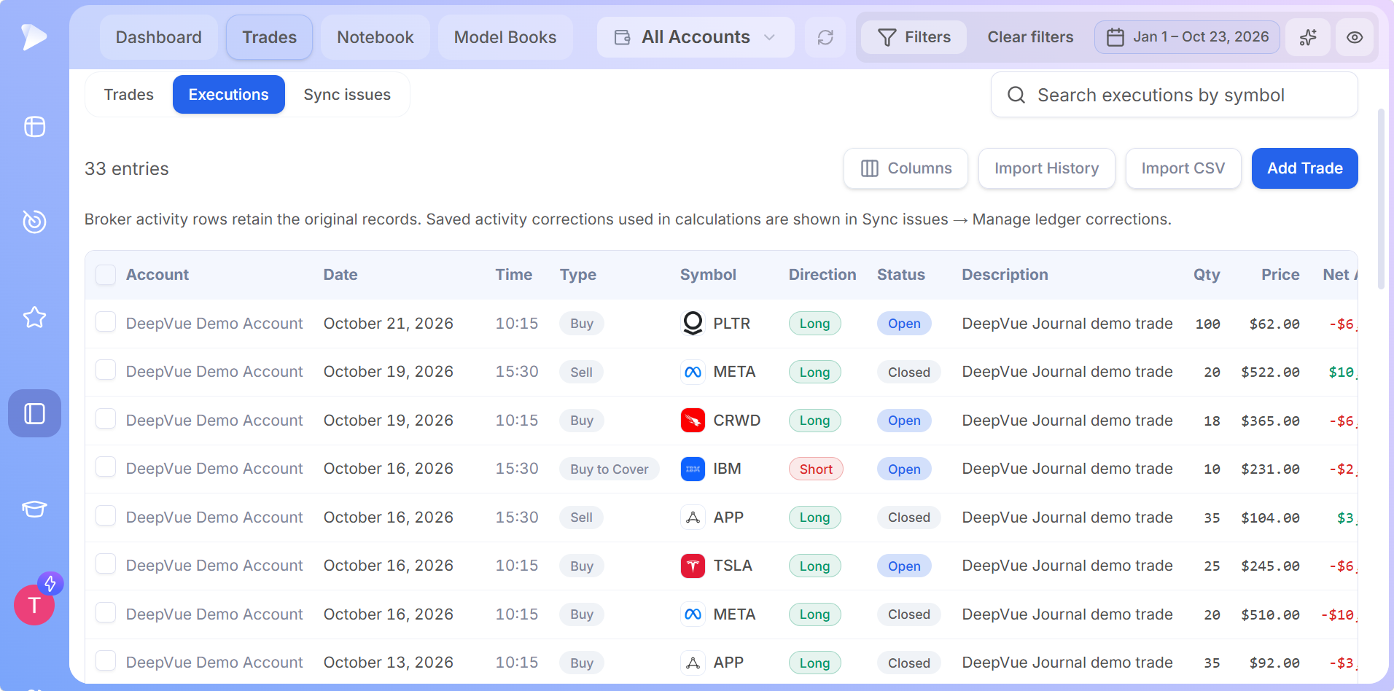
Task: Click the IBM symbol logo
Action: [693, 469]
